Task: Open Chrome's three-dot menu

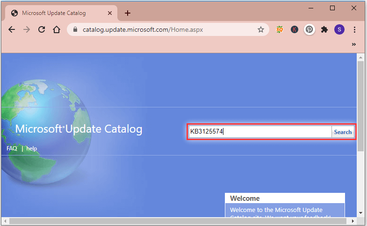Action: click(x=354, y=29)
